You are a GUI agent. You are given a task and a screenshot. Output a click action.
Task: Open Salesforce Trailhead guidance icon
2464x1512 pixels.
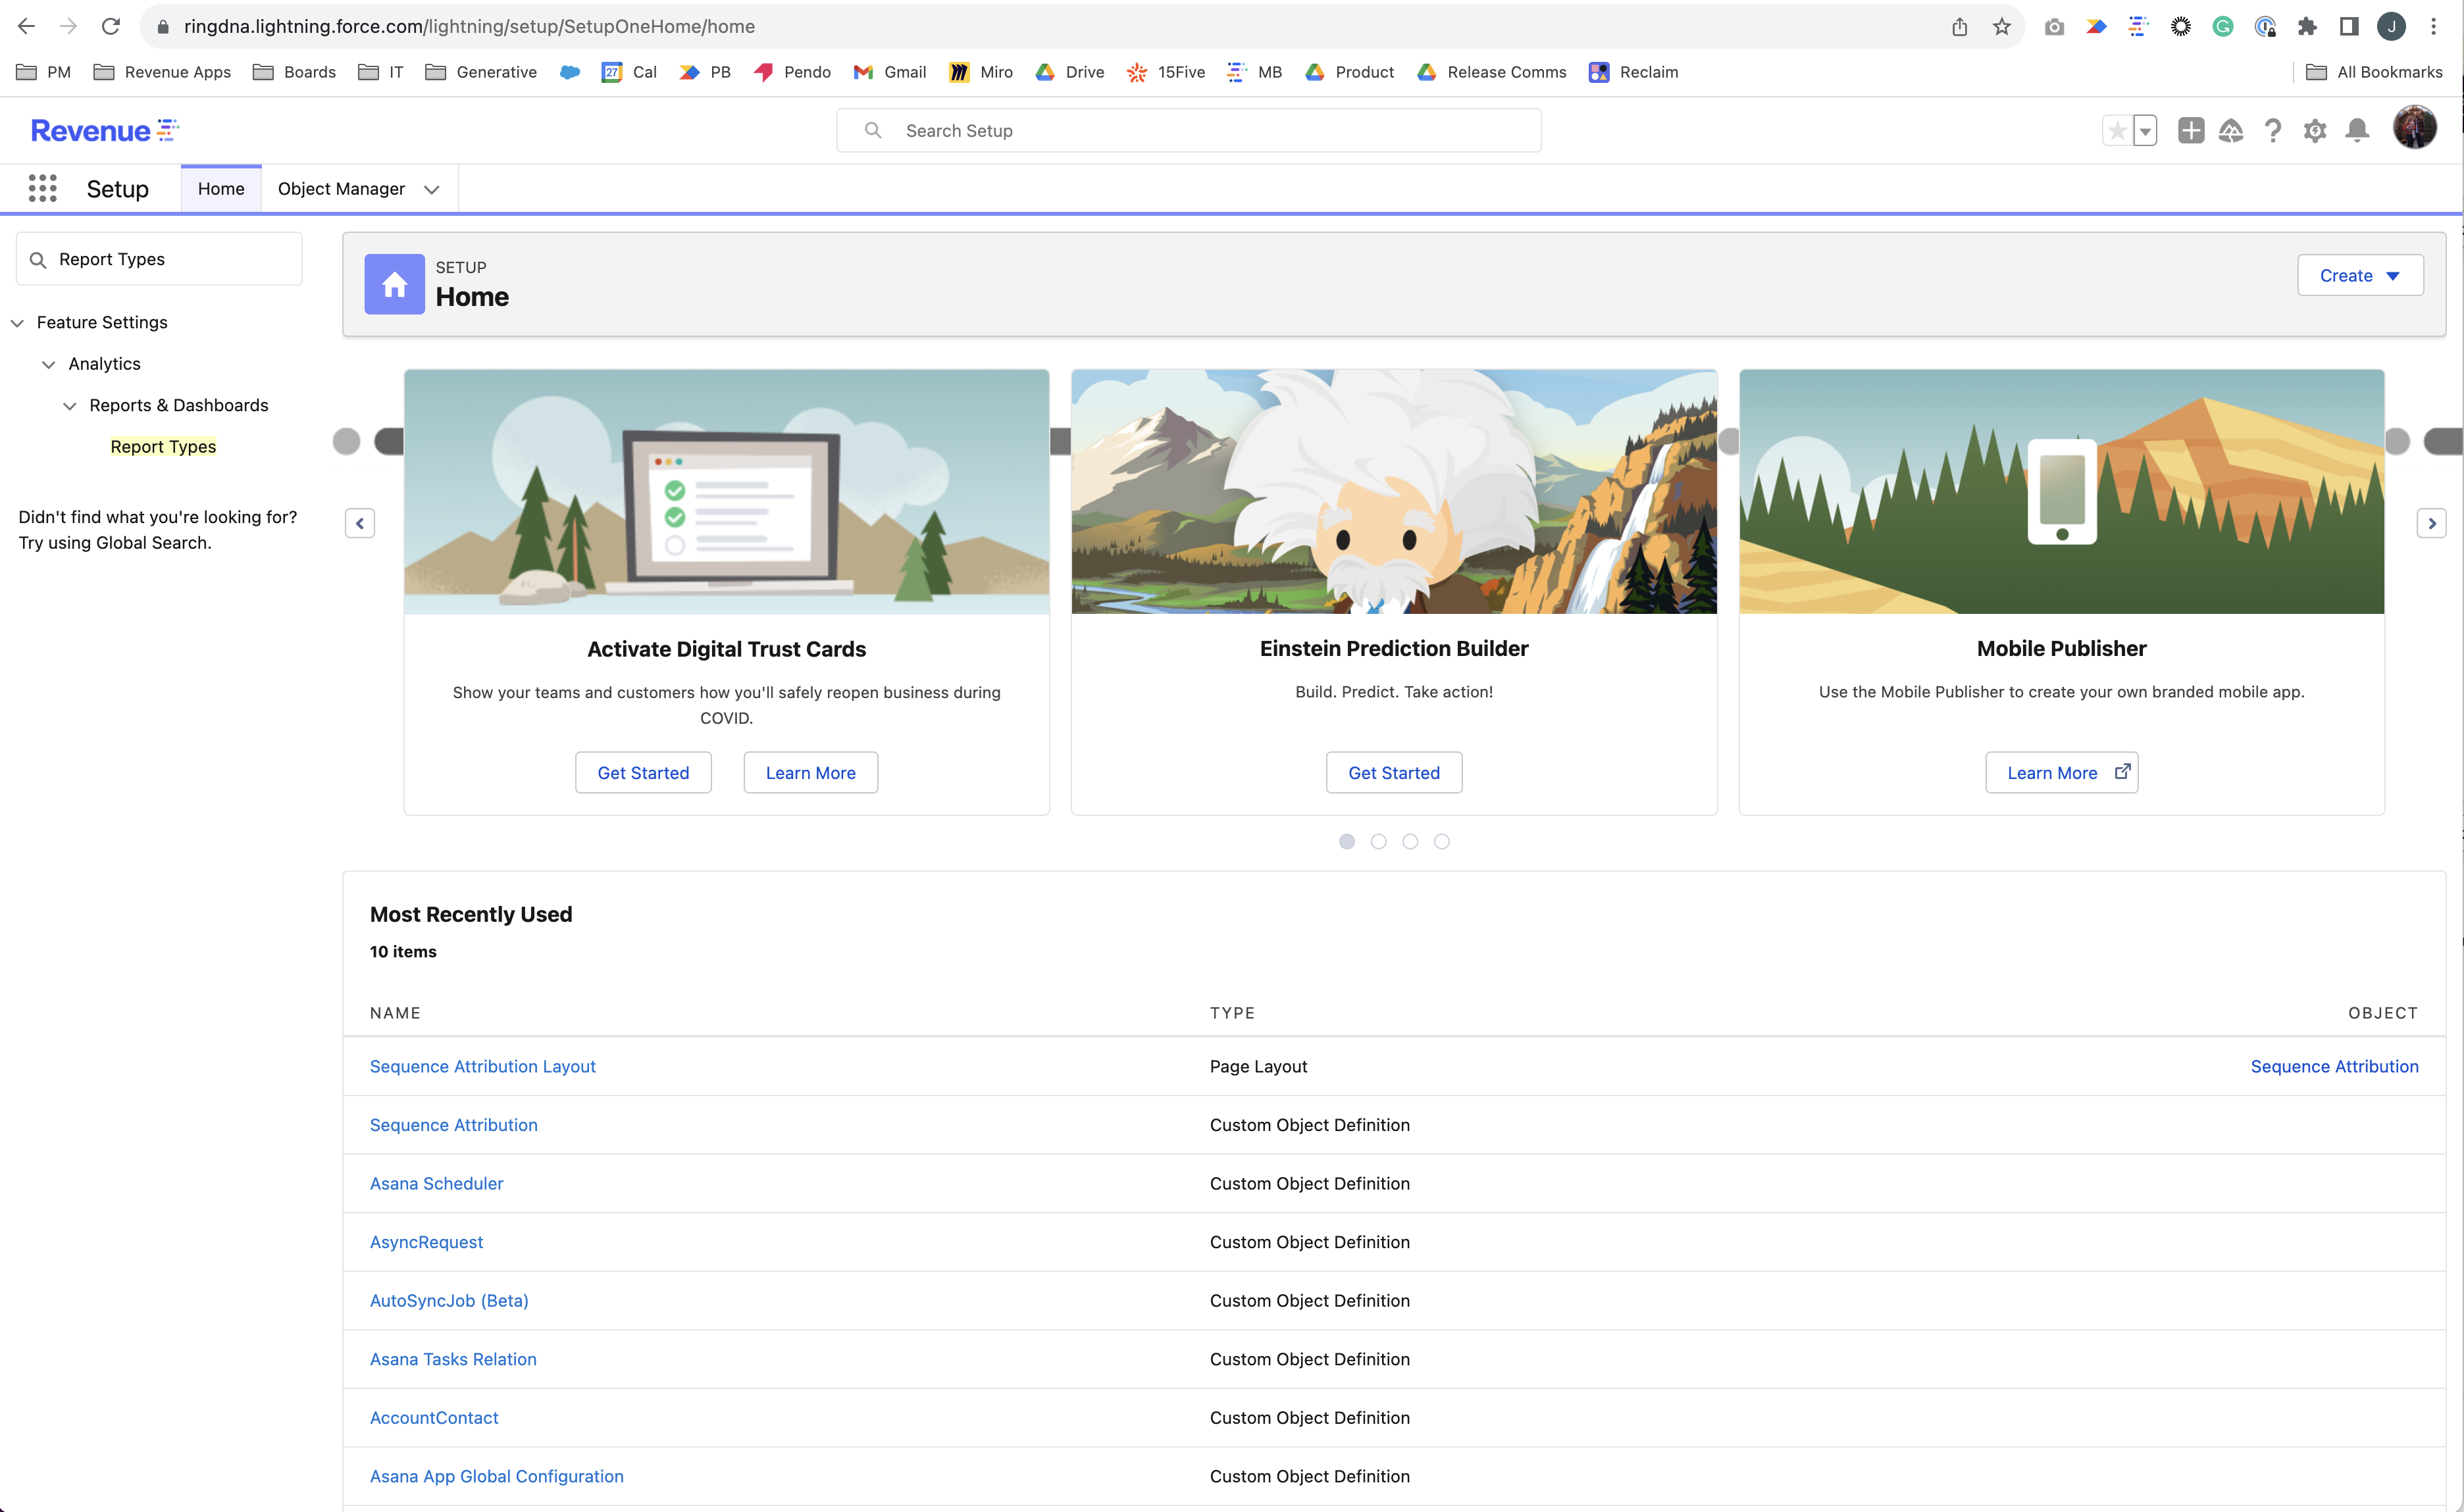coord(2231,131)
